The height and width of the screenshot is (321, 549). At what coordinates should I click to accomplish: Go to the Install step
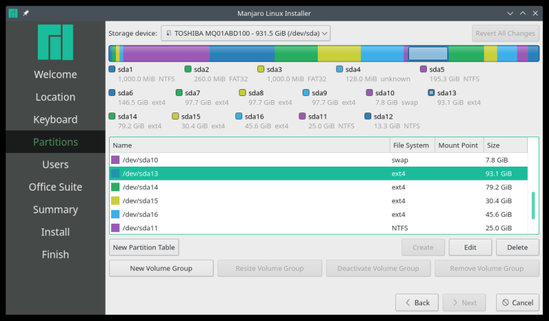[56, 232]
